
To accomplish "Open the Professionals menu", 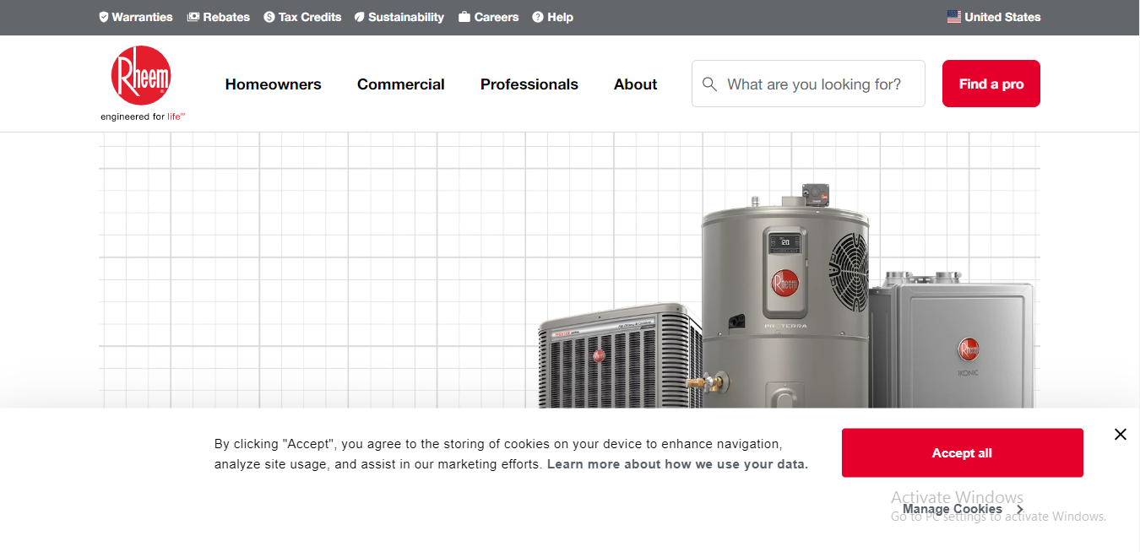I will click(x=529, y=84).
